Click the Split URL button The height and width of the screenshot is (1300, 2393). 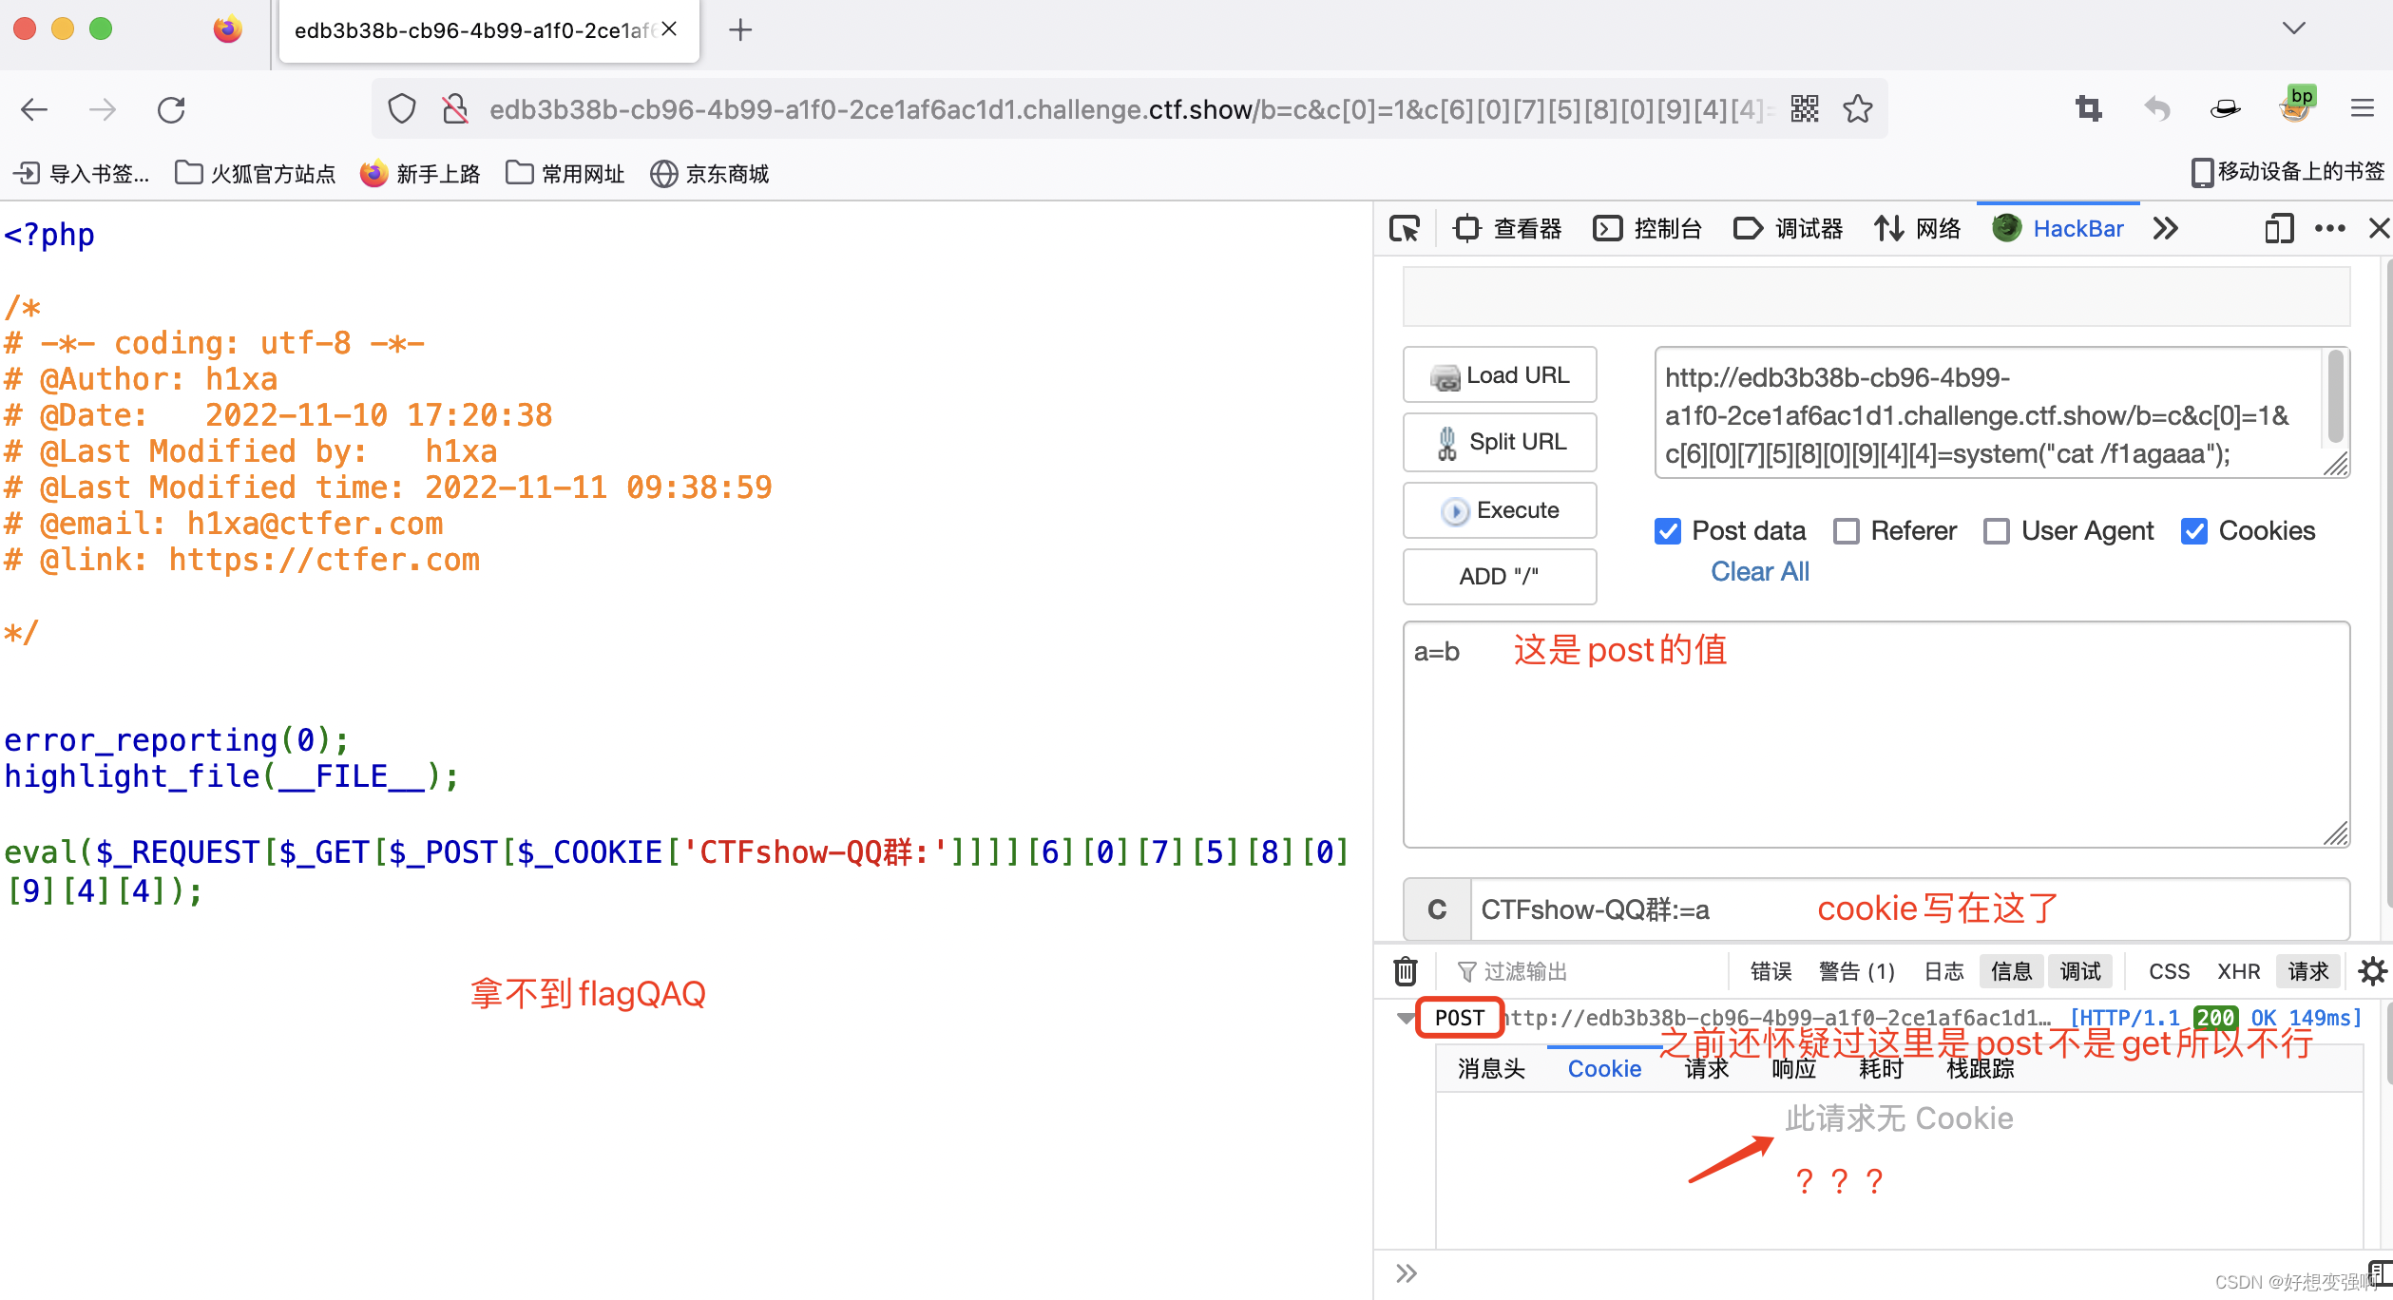click(1500, 442)
